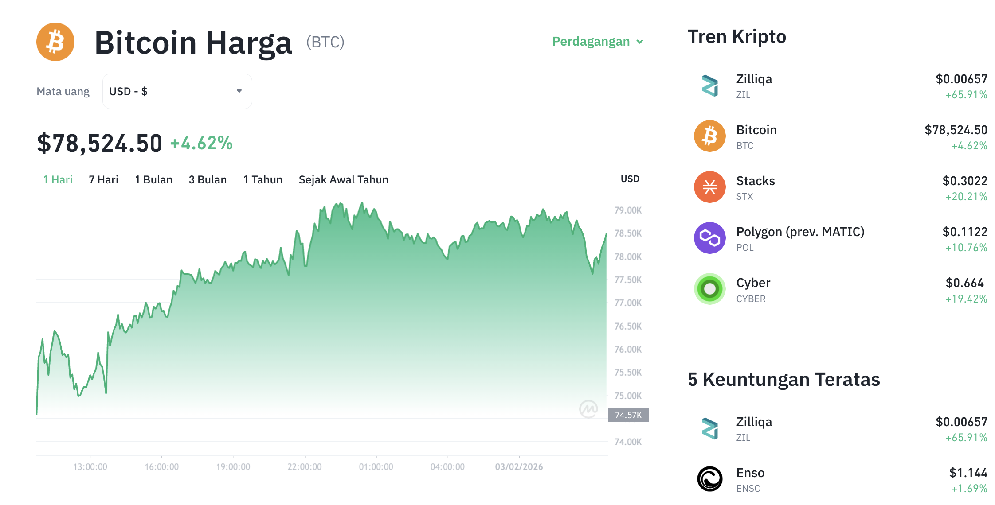Select the 1 Bulan tab
Viewport: 995px width, 505px height.
(153, 179)
